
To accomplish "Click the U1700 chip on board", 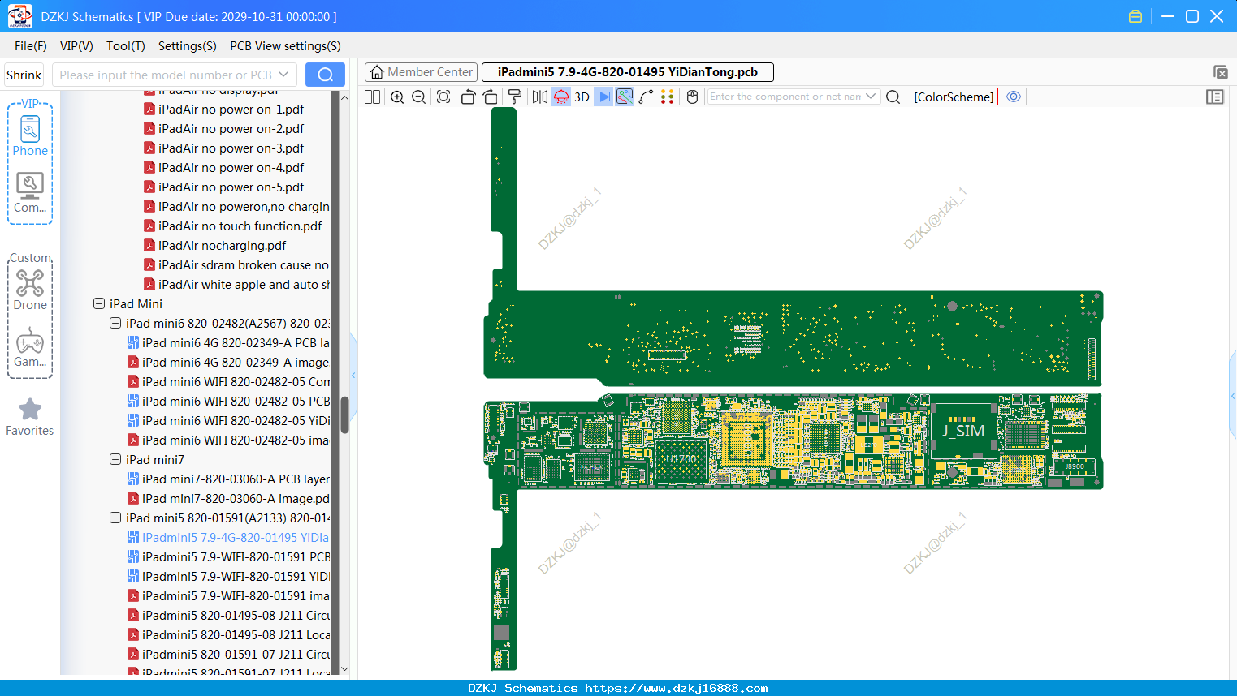I will 681,459.
